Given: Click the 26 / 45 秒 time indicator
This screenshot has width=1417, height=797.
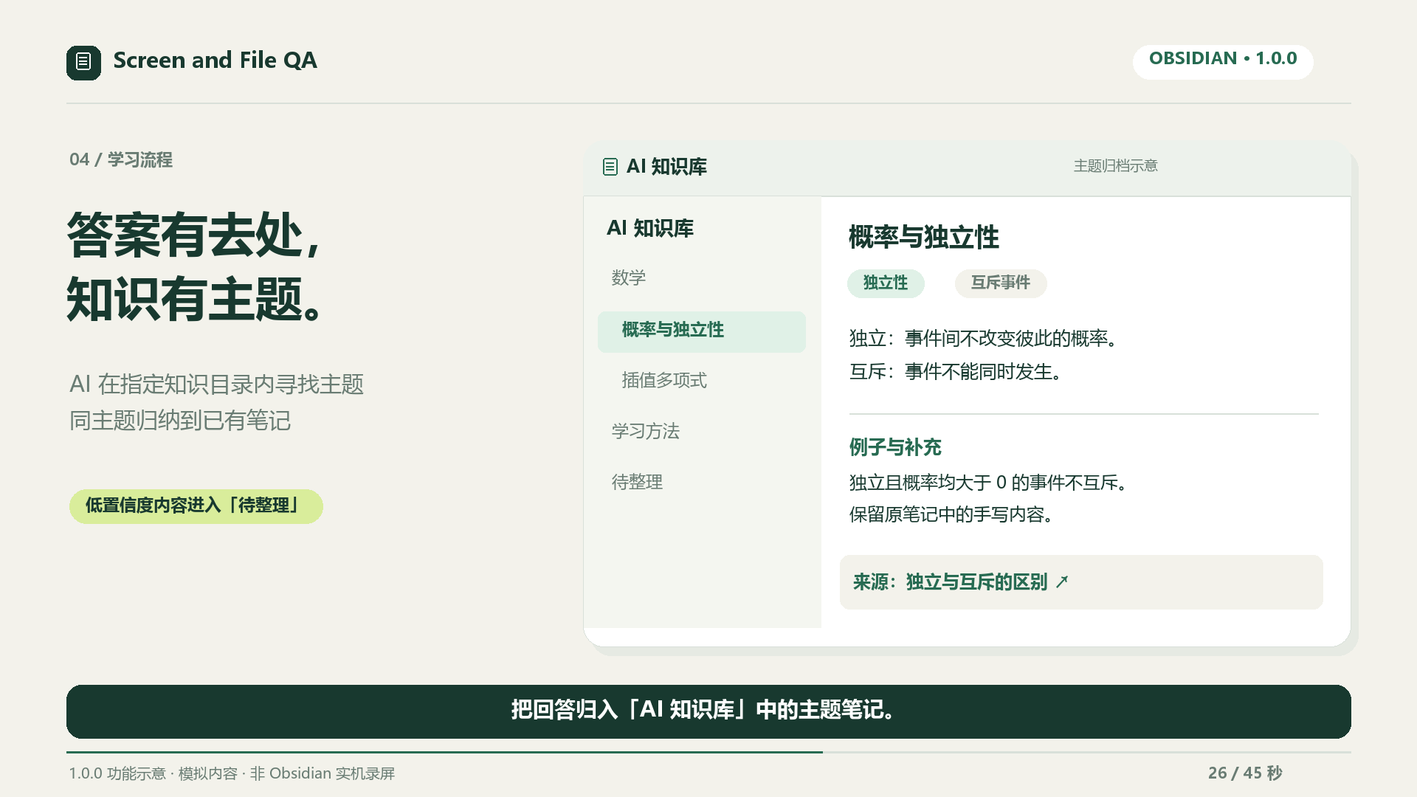Looking at the screenshot, I should pos(1245,773).
